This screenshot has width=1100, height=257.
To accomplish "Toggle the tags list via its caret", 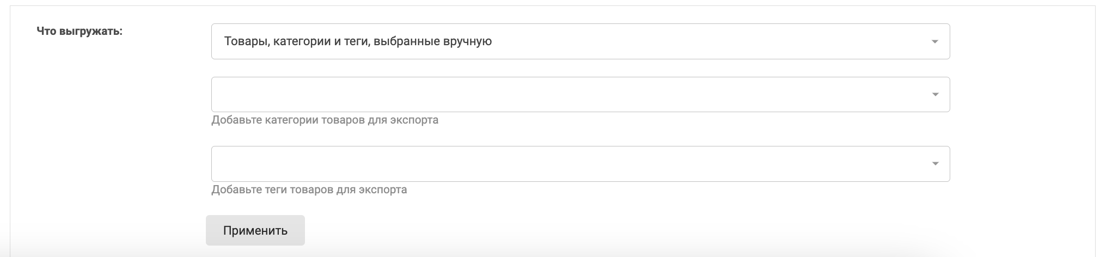I will [x=935, y=164].
